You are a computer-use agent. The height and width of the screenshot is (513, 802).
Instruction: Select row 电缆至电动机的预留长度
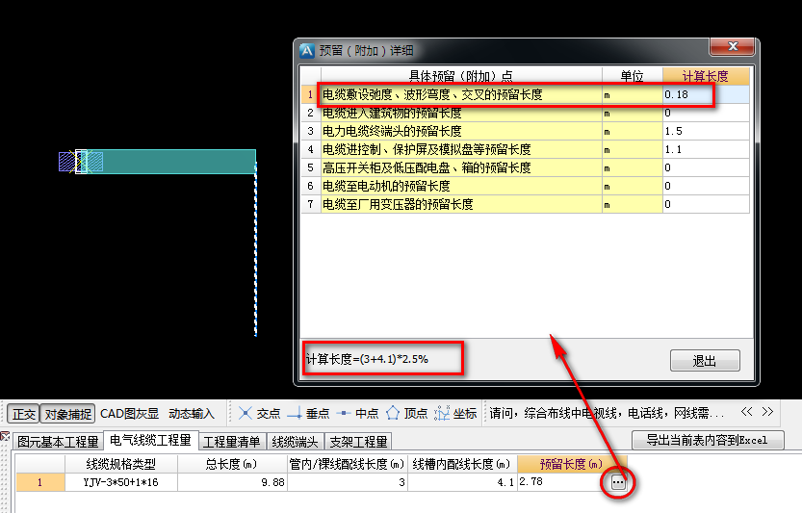click(526, 186)
